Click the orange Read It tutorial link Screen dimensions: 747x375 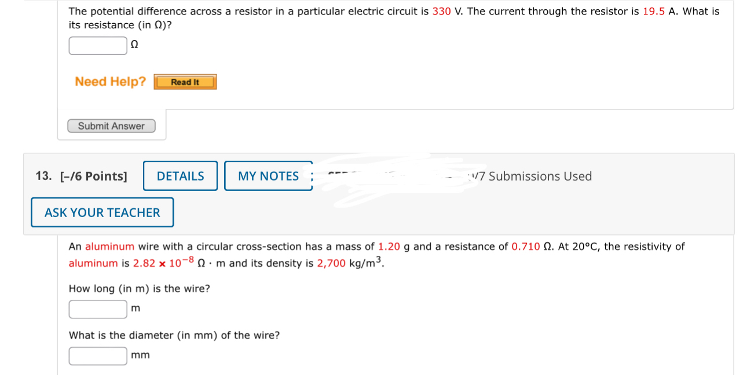coord(185,82)
